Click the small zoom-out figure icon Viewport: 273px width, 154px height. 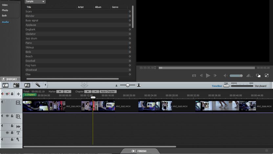[116, 85]
